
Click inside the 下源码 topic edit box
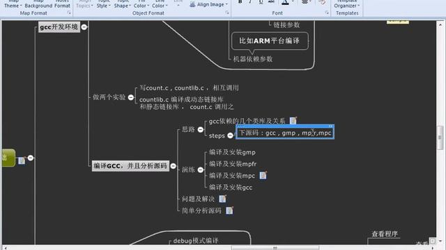coord(285,133)
